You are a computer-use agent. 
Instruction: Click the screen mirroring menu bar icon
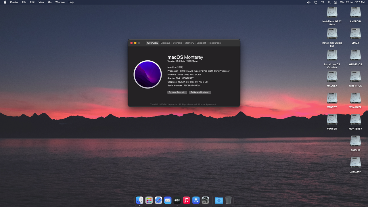pos(316,2)
